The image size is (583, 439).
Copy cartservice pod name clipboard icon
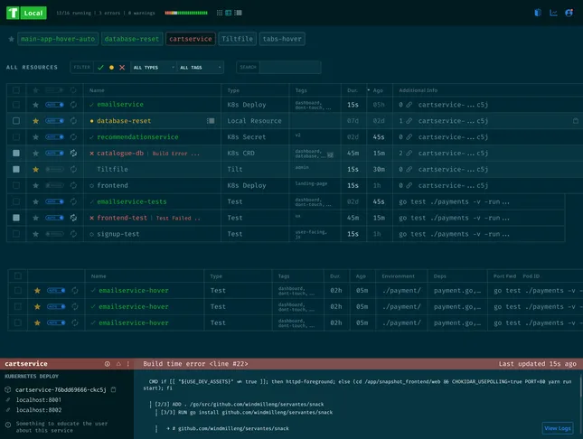(114, 389)
